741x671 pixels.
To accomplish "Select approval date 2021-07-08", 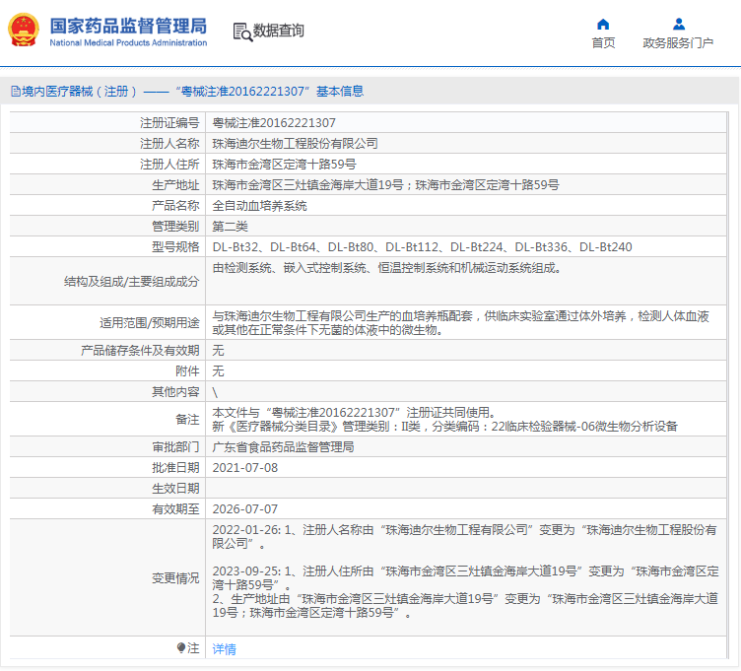I will 244,468.
